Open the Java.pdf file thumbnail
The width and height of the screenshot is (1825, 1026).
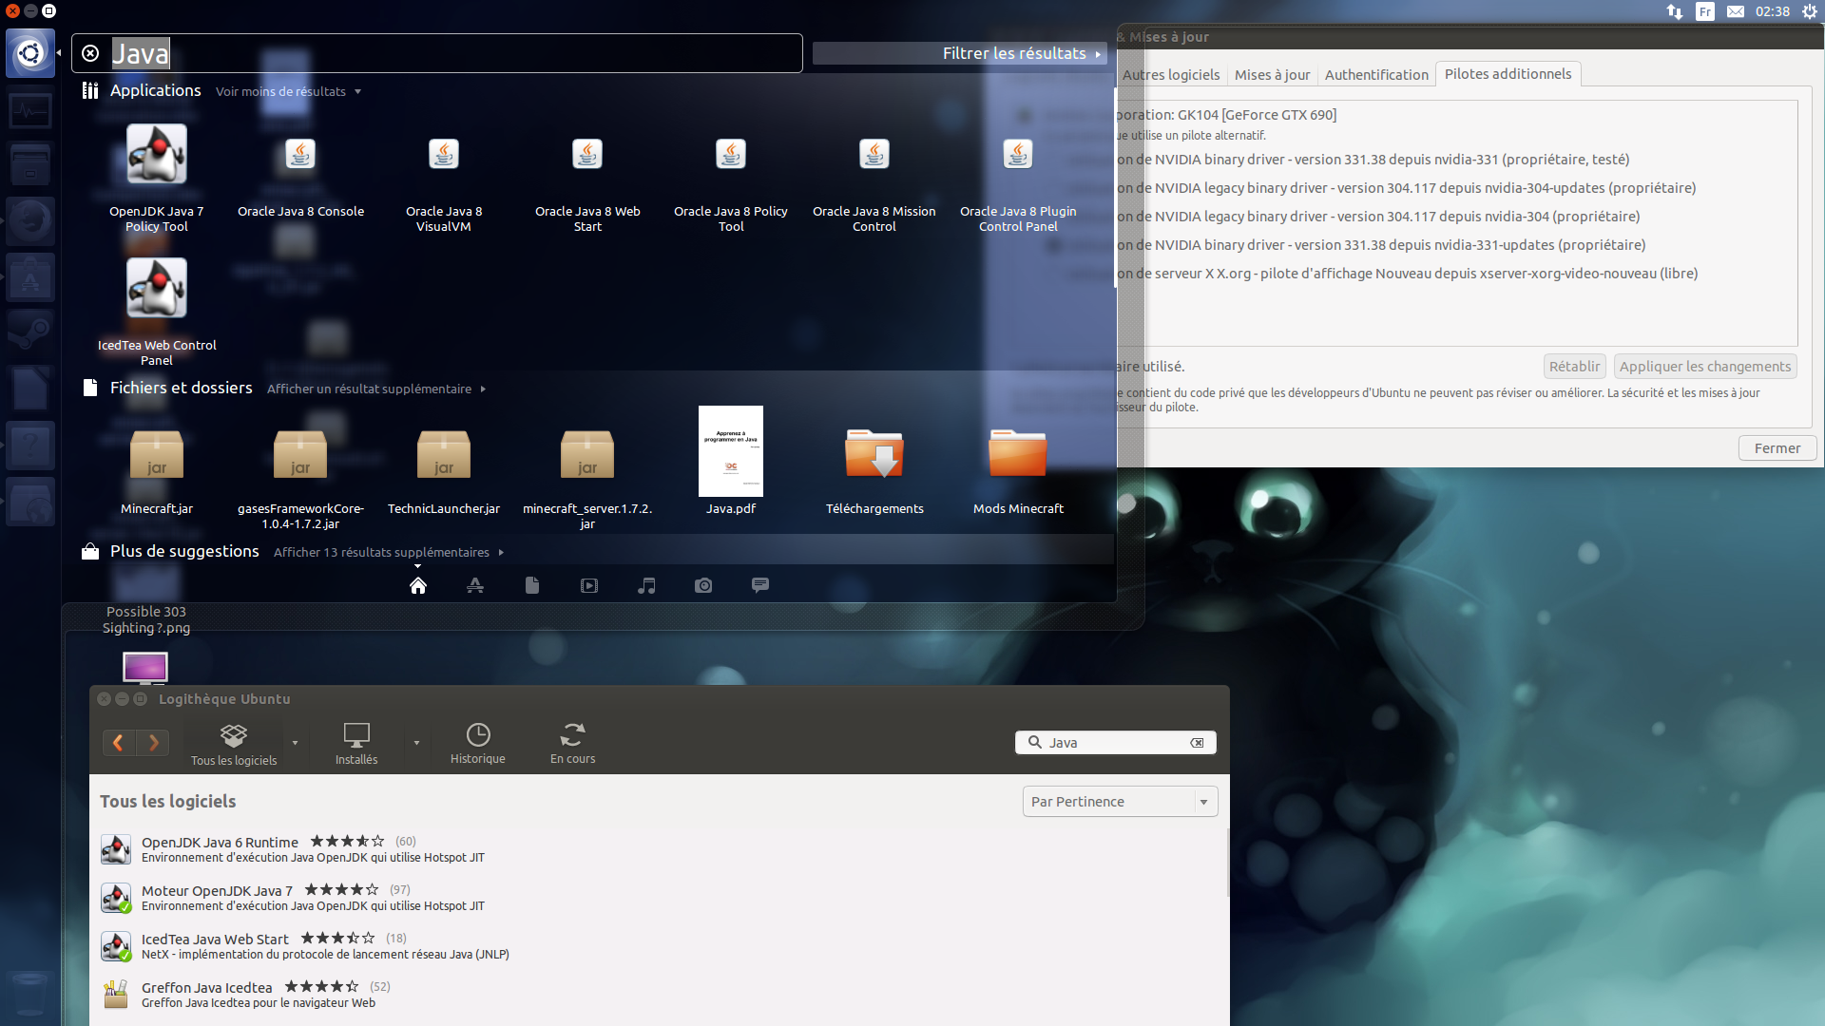[730, 452]
